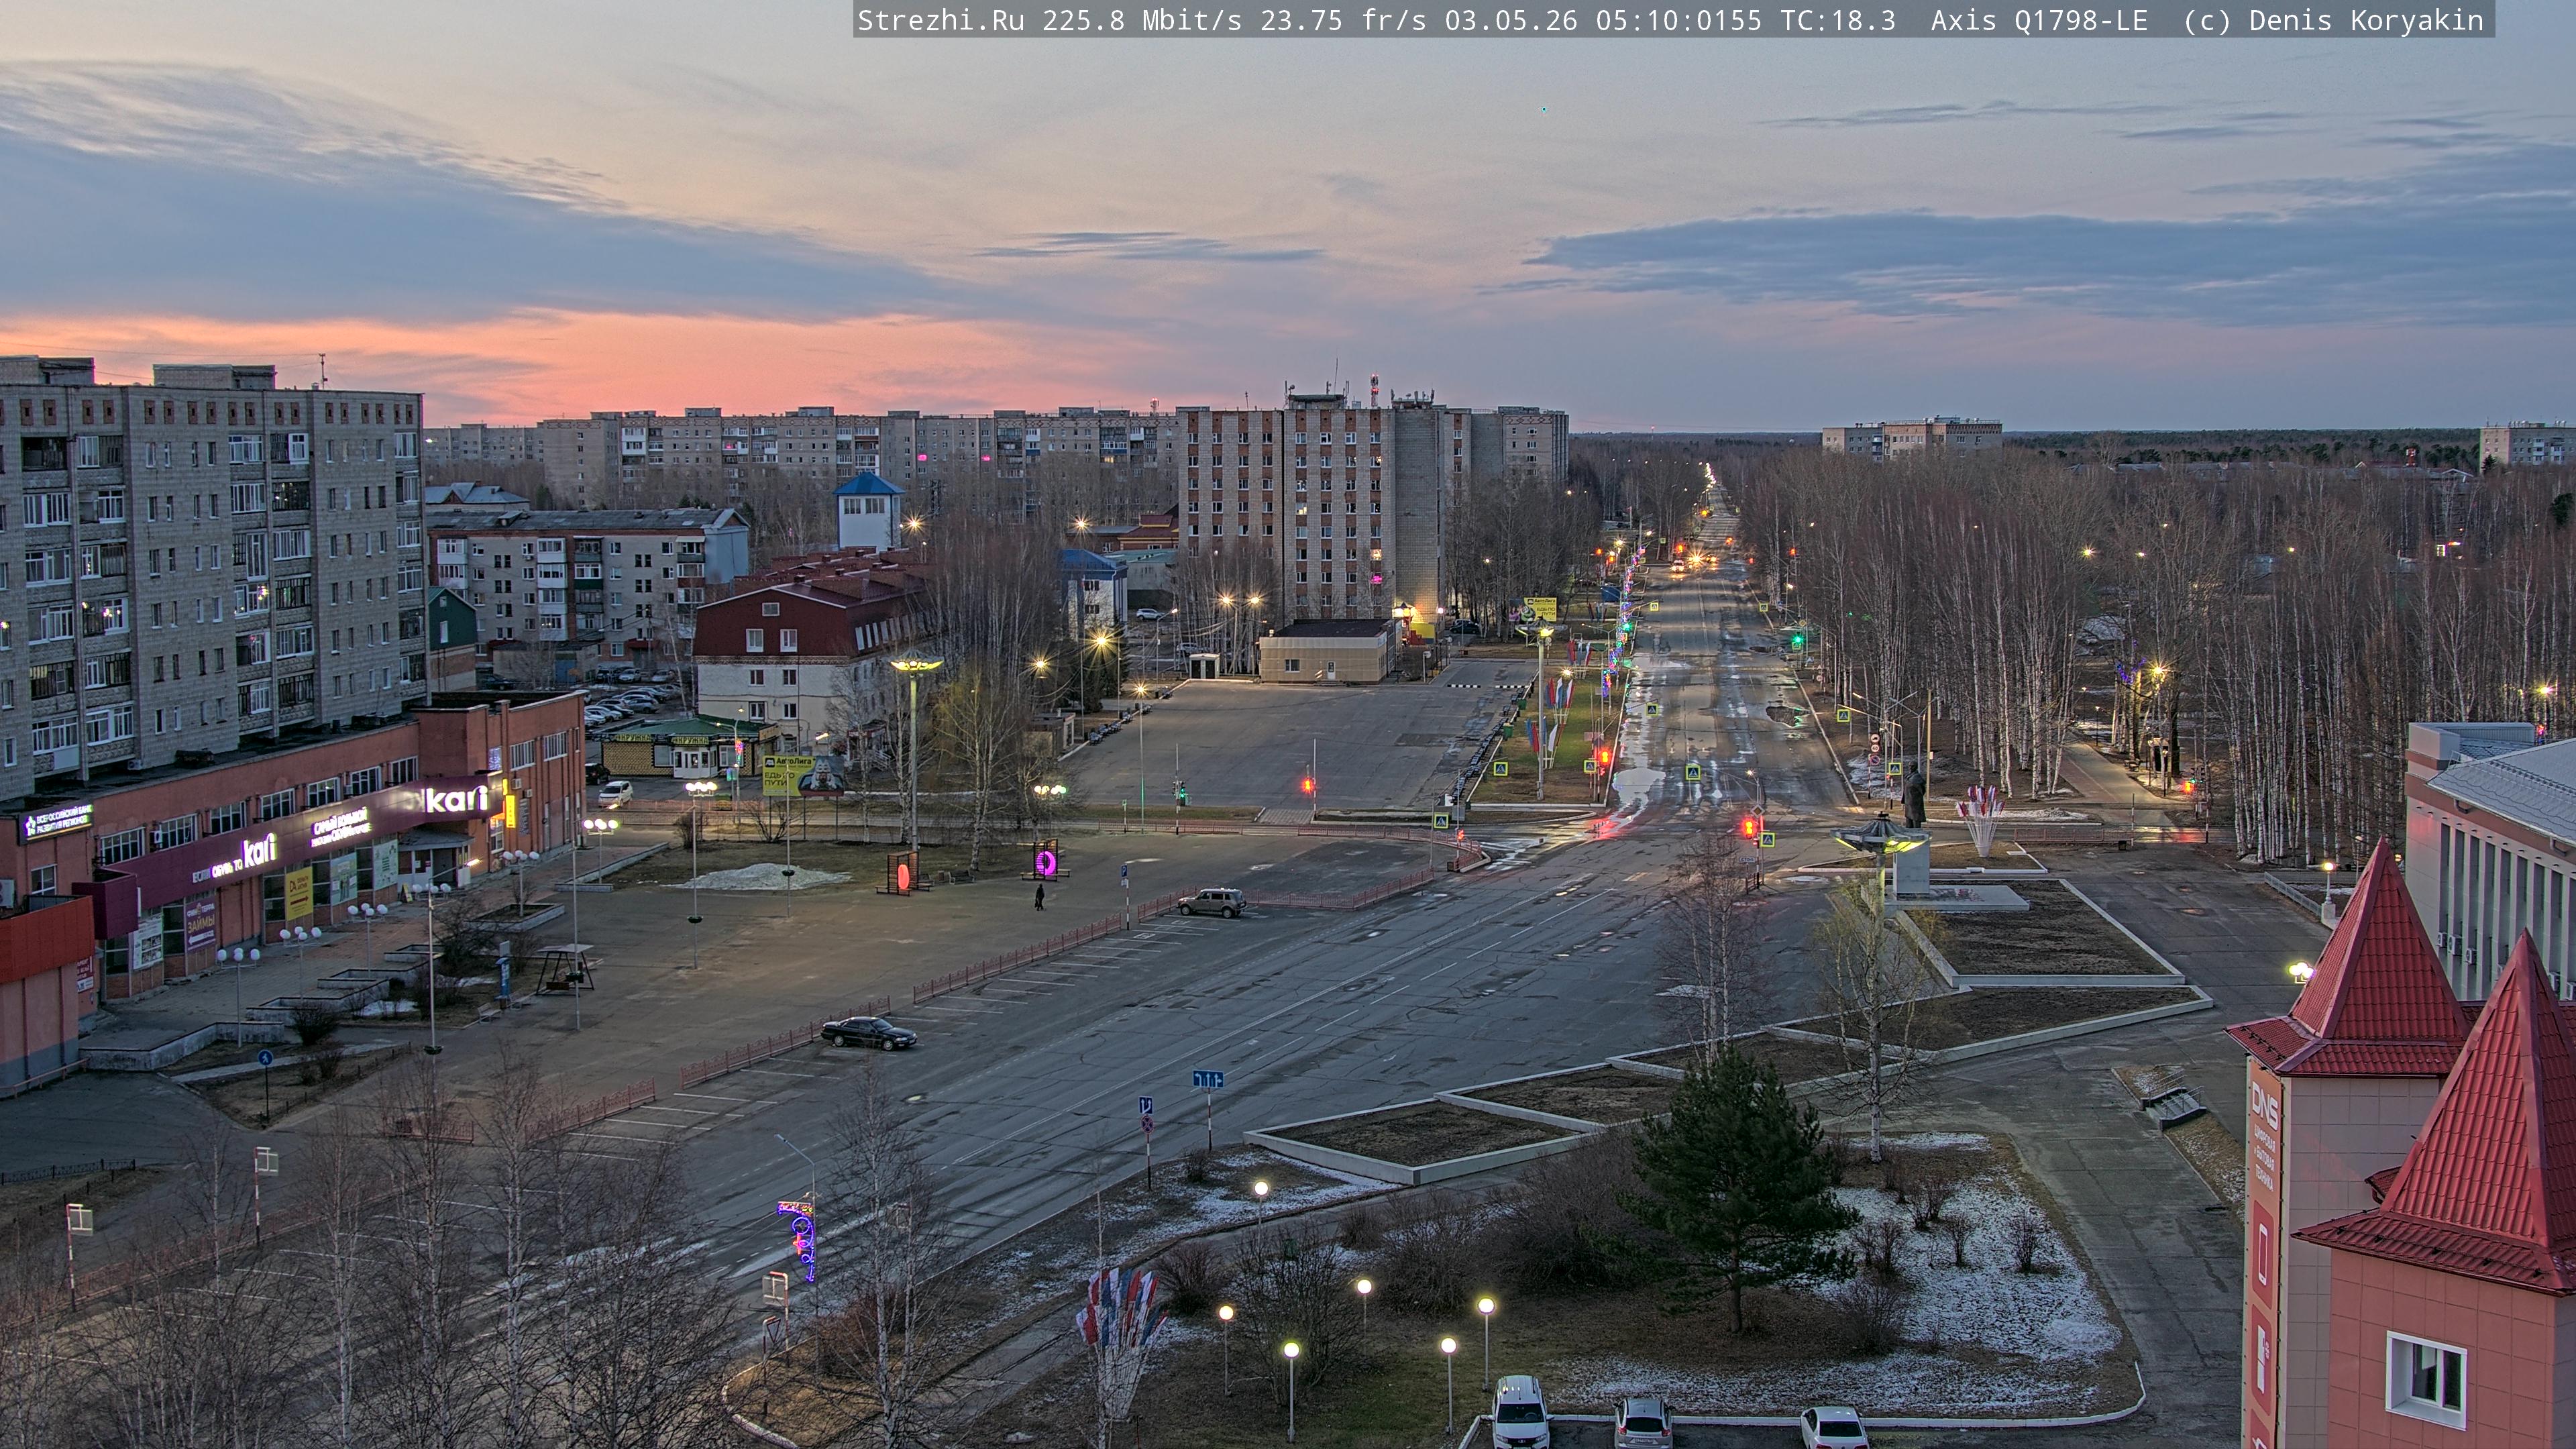The image size is (2576, 1449).
Task: Click the Denis Koryakin copyright text
Action: 2366,21
